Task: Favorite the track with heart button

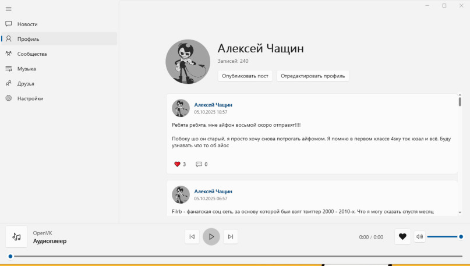Action: [x=402, y=237]
